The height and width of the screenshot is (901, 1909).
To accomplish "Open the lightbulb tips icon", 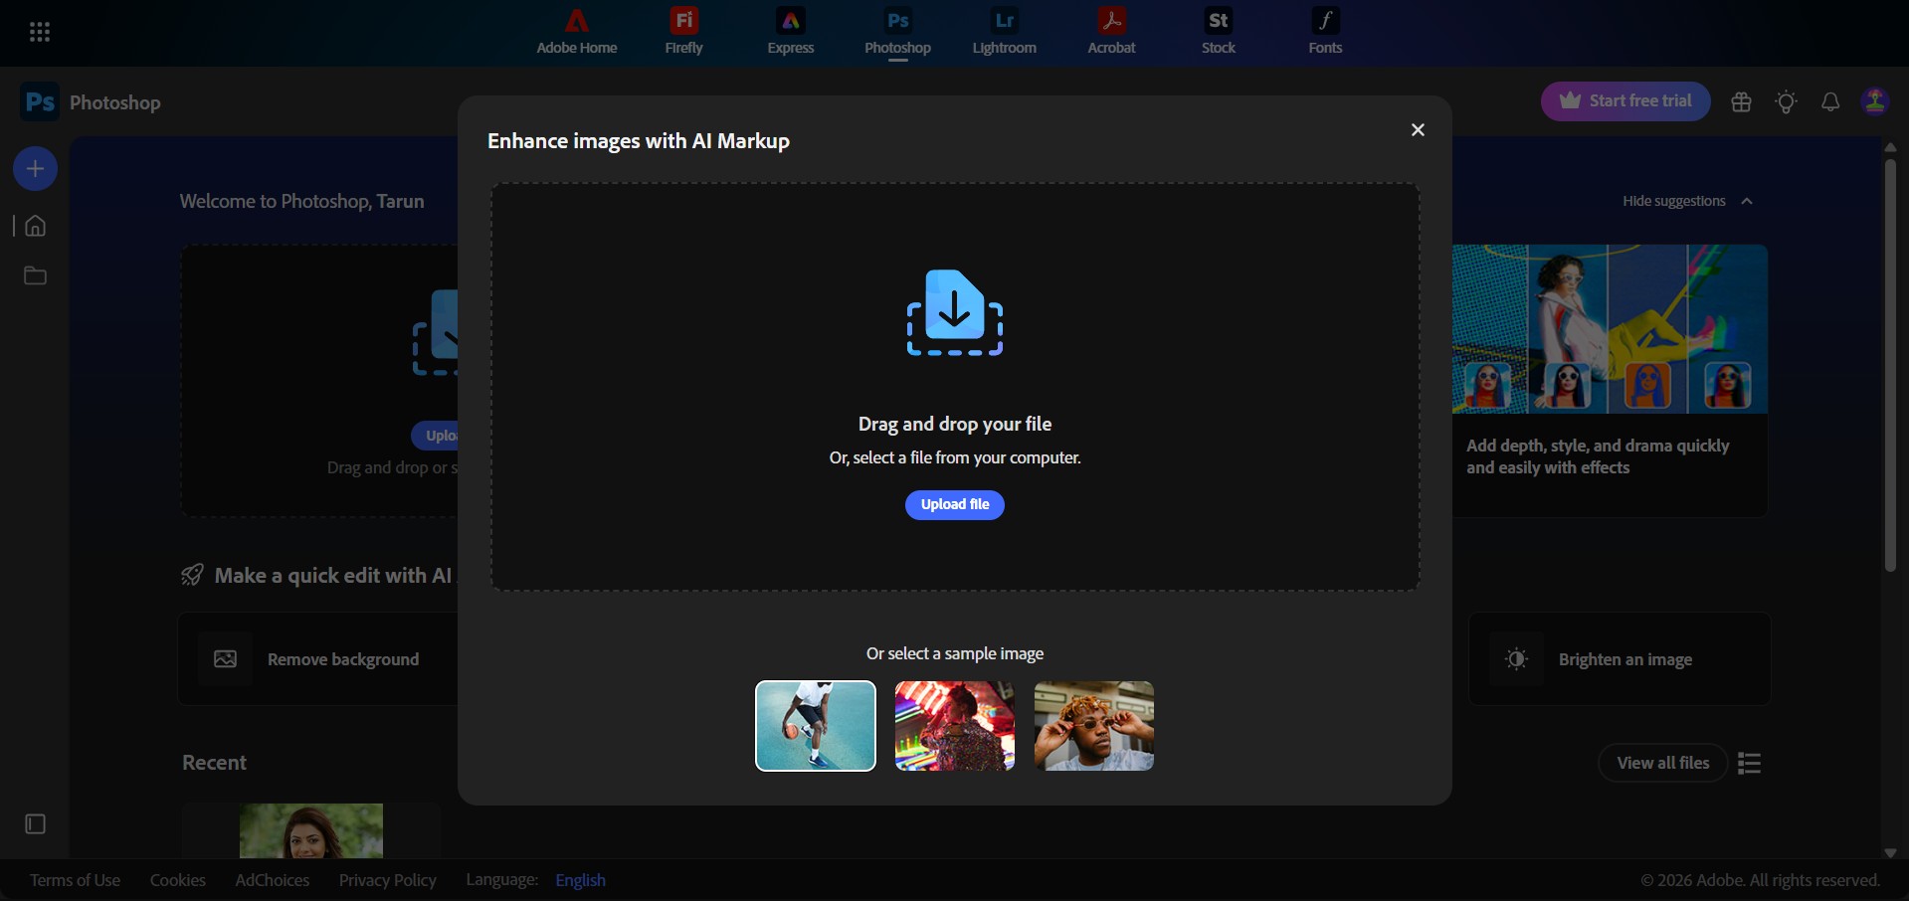I will (x=1787, y=101).
